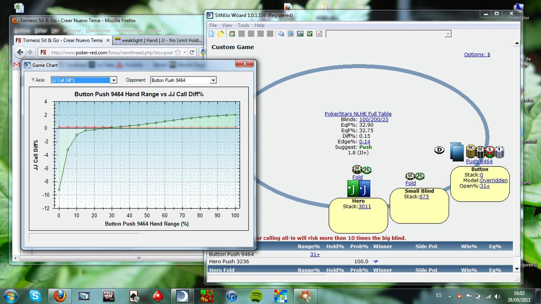Screen dimensions: 541x304
Task: Click the Push 9464 link above Button
Action: [479, 161]
